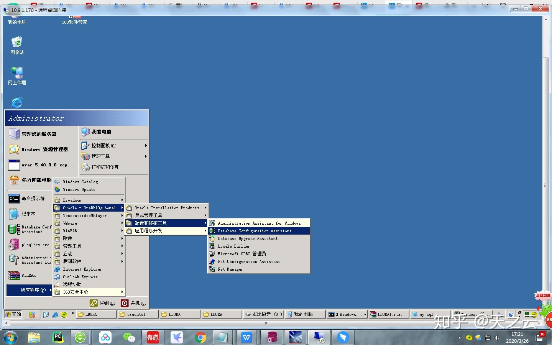This screenshot has height=345, width=552.
Task: Expand the VMware programs folder
Action: 70,223
